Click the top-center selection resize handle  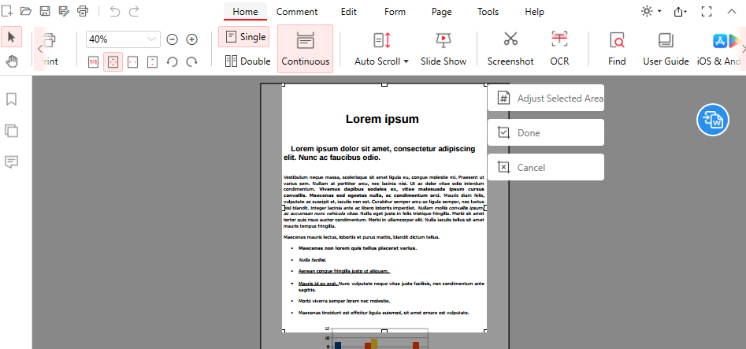(384, 85)
